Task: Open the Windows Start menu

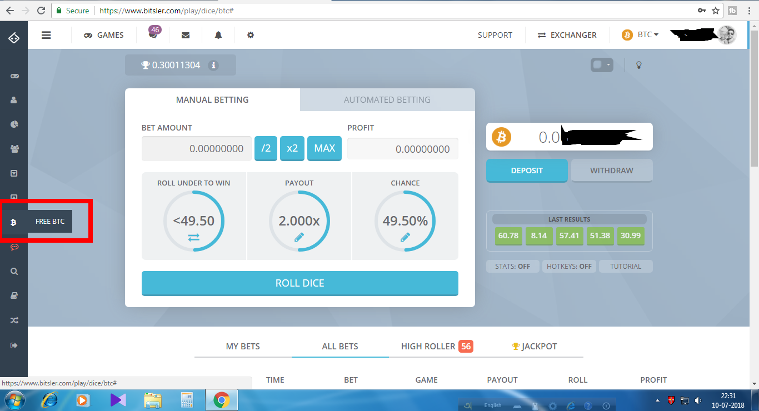Action: (15, 400)
